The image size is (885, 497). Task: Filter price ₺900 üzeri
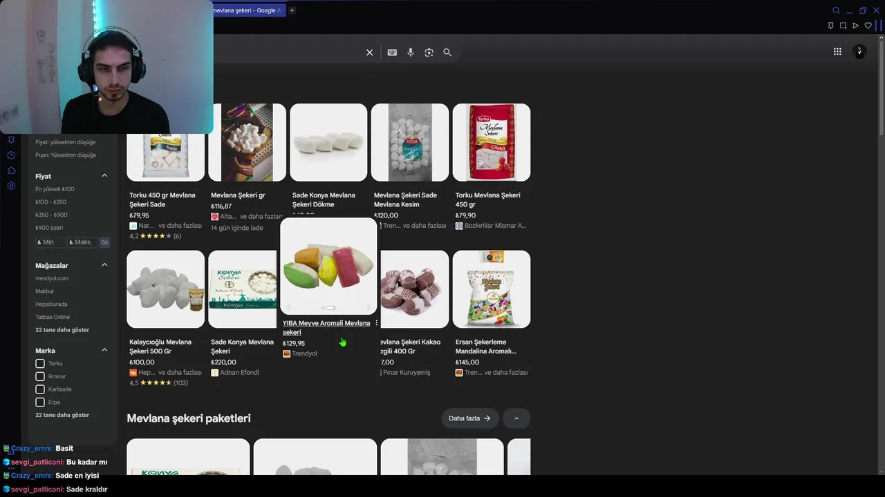pos(49,228)
